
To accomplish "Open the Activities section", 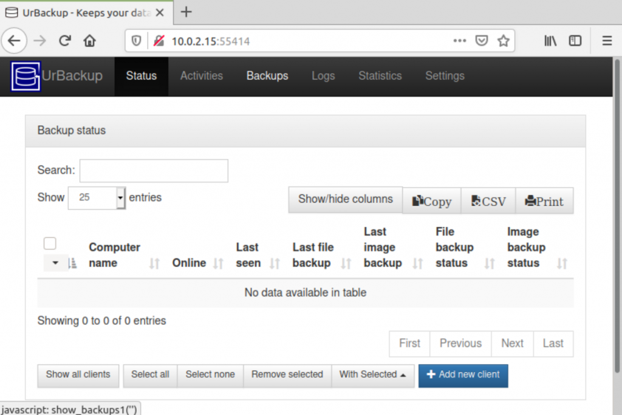I will (x=201, y=76).
